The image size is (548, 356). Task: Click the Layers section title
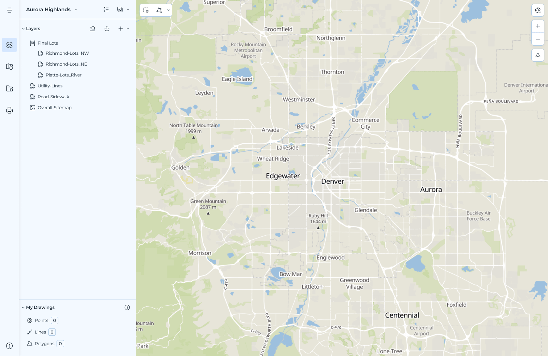(x=33, y=29)
